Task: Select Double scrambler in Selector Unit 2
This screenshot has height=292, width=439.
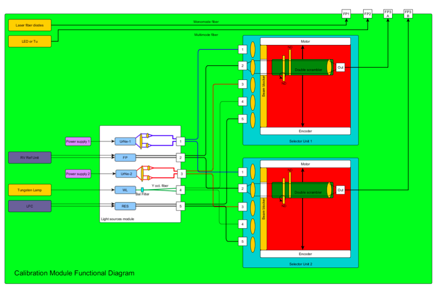Action: [x=308, y=192]
